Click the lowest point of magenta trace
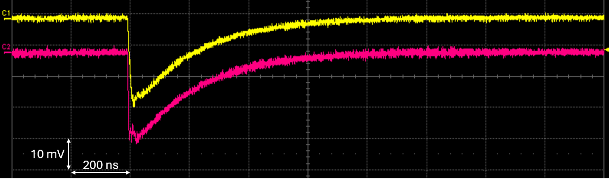Viewport: 609px width, 179px height. (137, 143)
